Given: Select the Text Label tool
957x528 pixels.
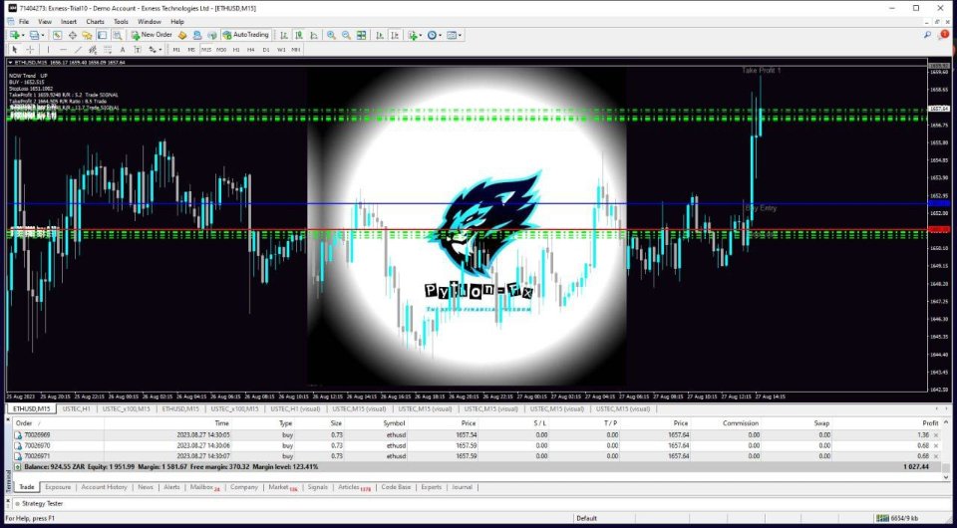Looking at the screenshot, I should pyautogui.click(x=138, y=50).
